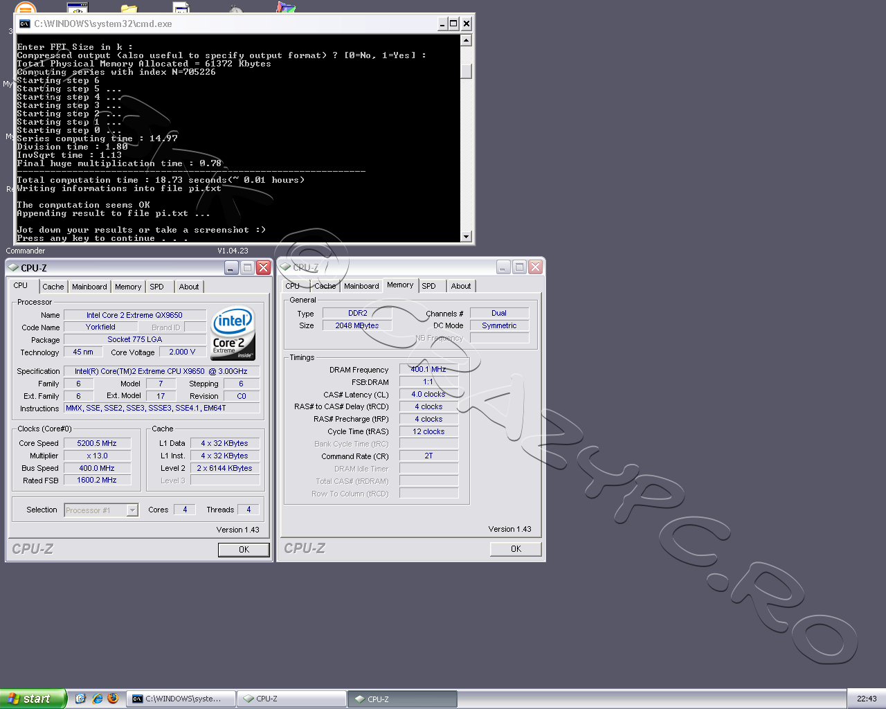The image size is (886, 709).
Task: Click the Specification field with 'X9650 @ 3.00GHz'
Action: click(x=161, y=371)
